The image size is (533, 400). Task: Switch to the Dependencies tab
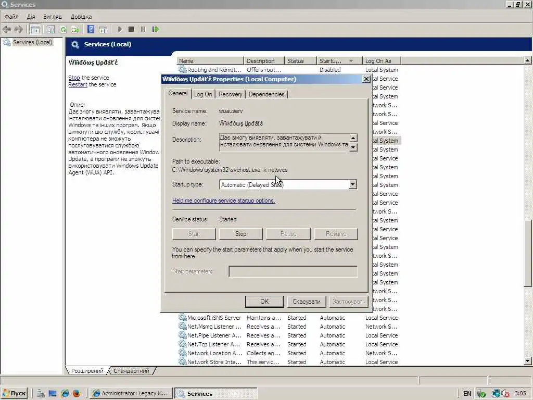[x=266, y=94]
